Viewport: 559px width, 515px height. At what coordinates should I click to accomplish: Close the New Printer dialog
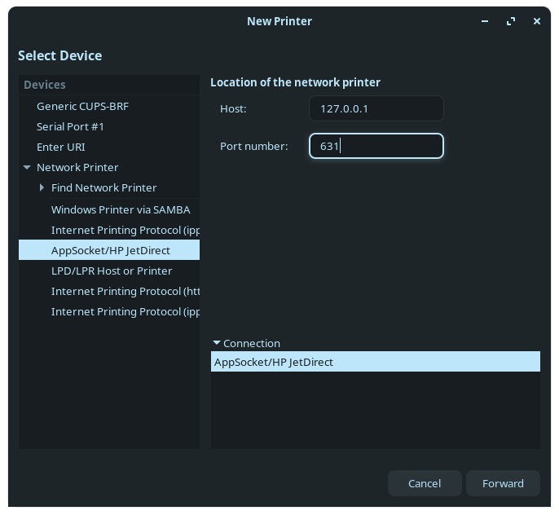pyautogui.click(x=537, y=21)
